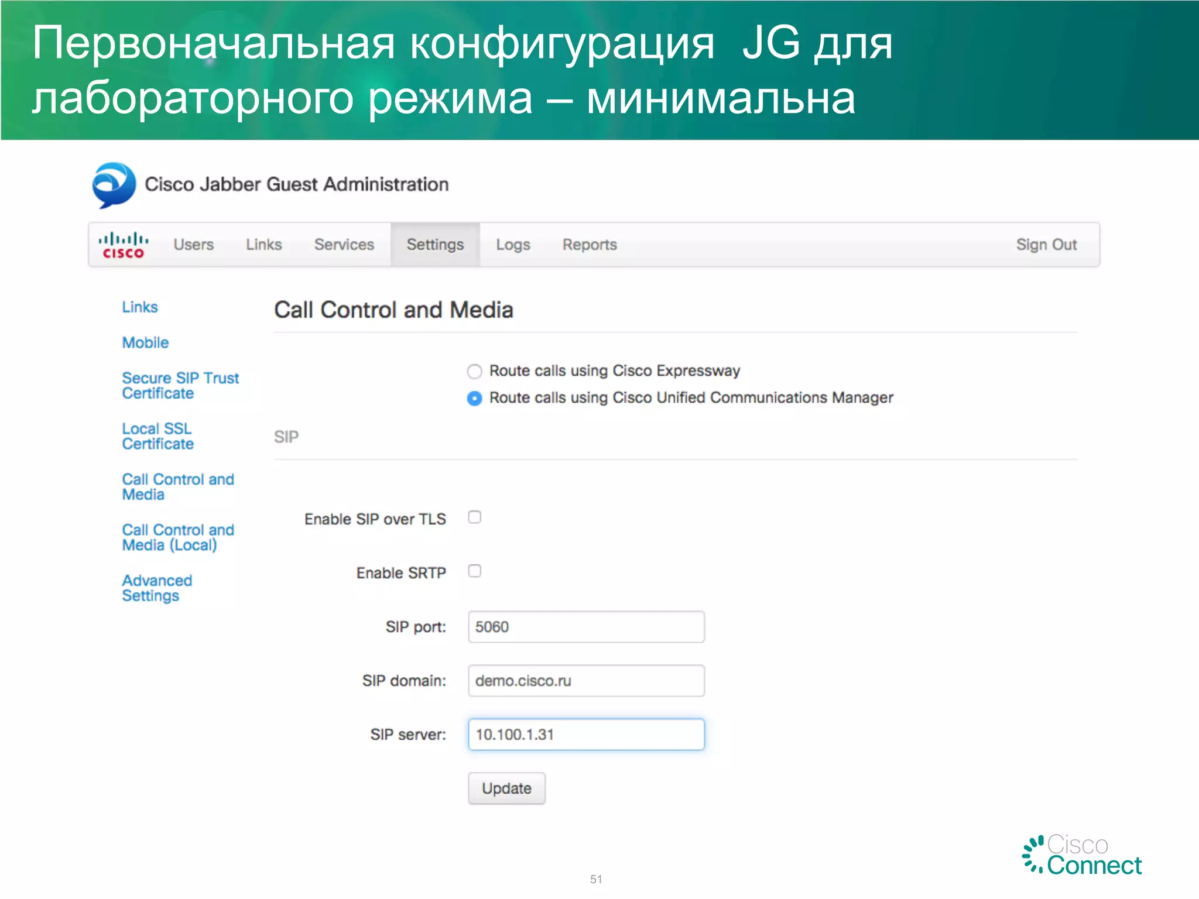Image resolution: width=1199 pixels, height=899 pixels.
Task: Select Route calls using Unified Communications Manager
Action: tap(475, 399)
